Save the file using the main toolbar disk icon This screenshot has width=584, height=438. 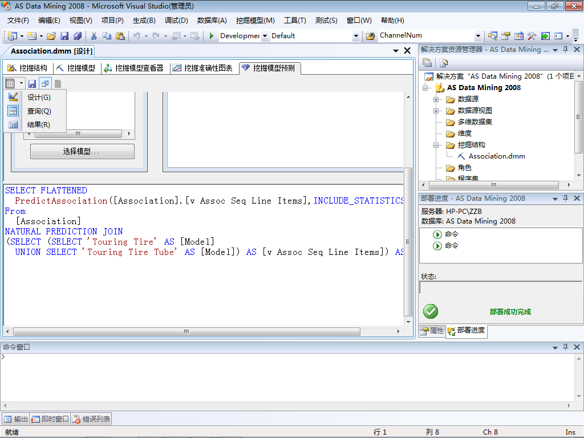click(64, 36)
